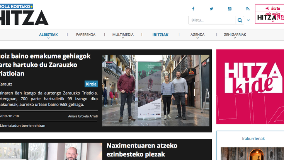Screen dimensions: 284x160
Task: Open related link Lizentziadun berrien ehizan
Action: pos(23,126)
